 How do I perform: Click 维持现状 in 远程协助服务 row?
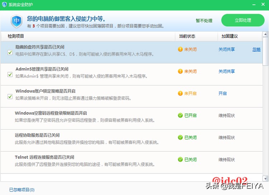coord(226,138)
